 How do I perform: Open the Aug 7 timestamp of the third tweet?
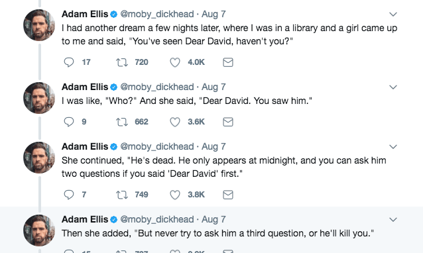tap(213, 146)
